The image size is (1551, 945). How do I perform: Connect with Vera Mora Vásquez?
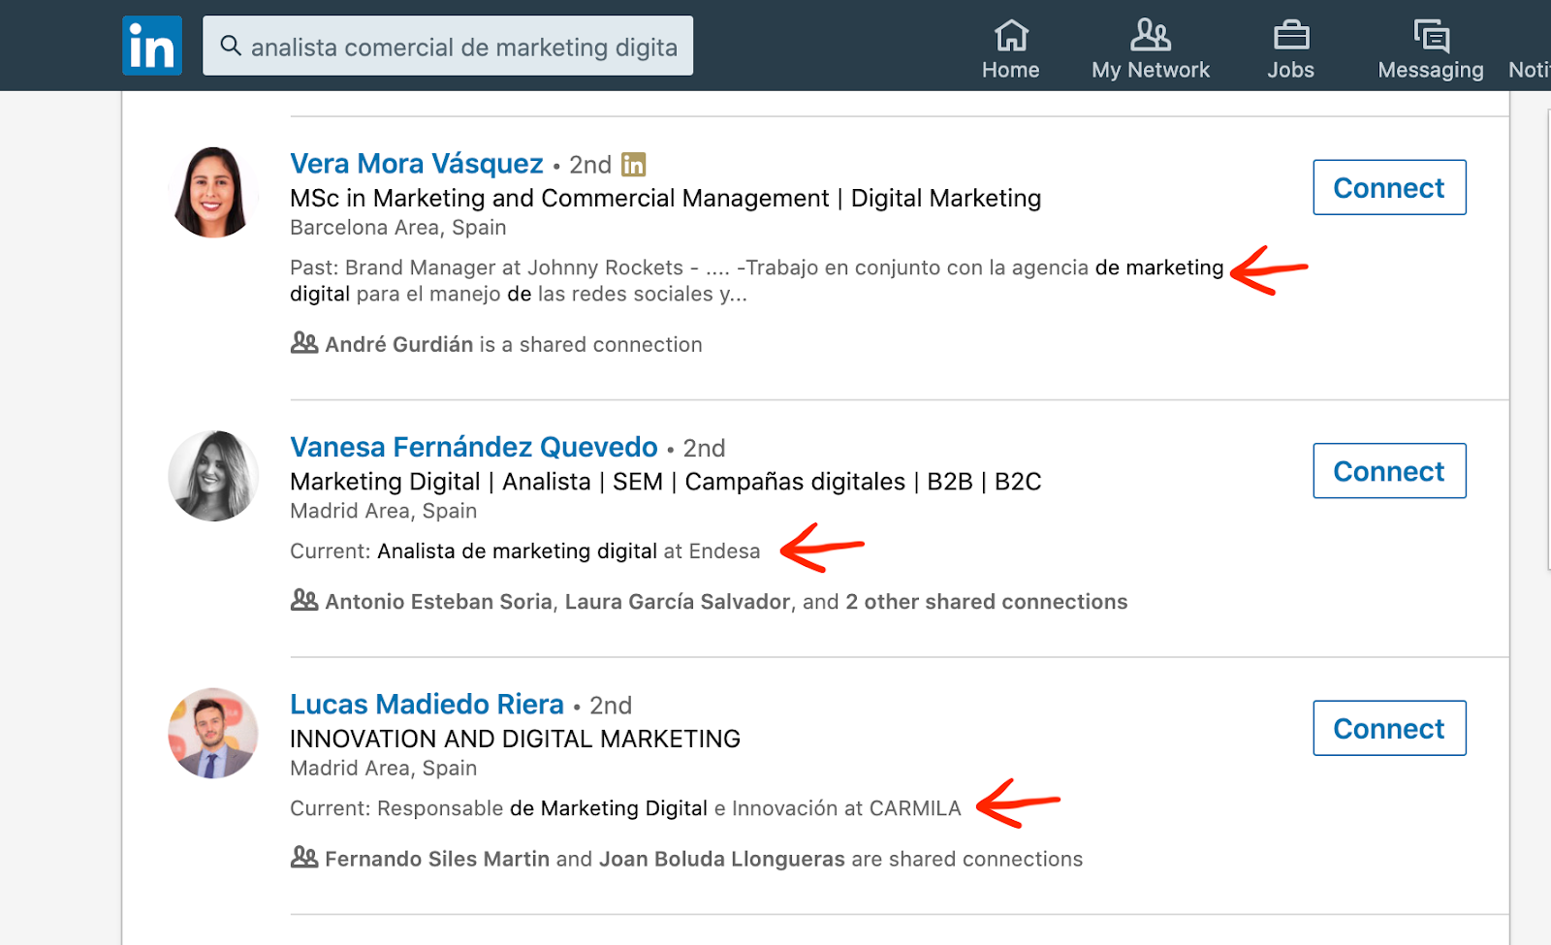(x=1389, y=187)
